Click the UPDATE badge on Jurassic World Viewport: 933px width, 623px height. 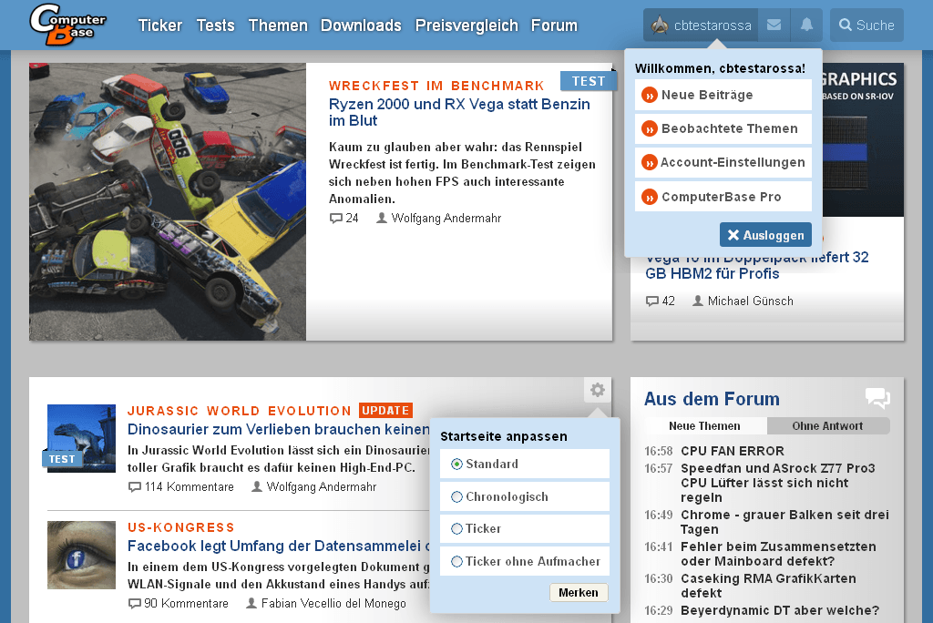pyautogui.click(x=385, y=411)
